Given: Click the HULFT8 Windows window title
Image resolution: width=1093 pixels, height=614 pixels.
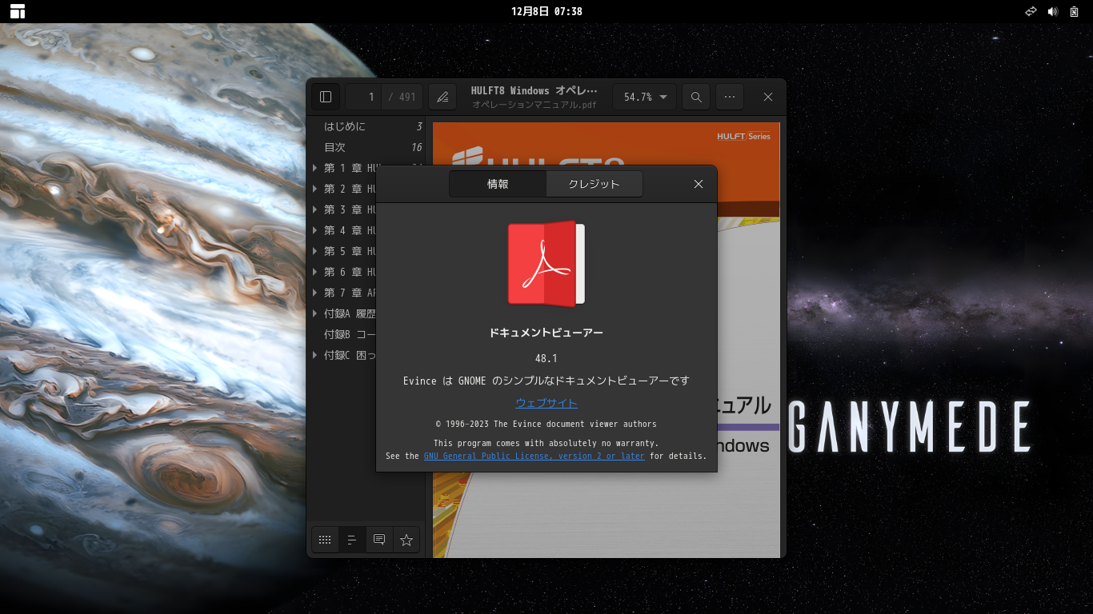Looking at the screenshot, I should (x=534, y=90).
